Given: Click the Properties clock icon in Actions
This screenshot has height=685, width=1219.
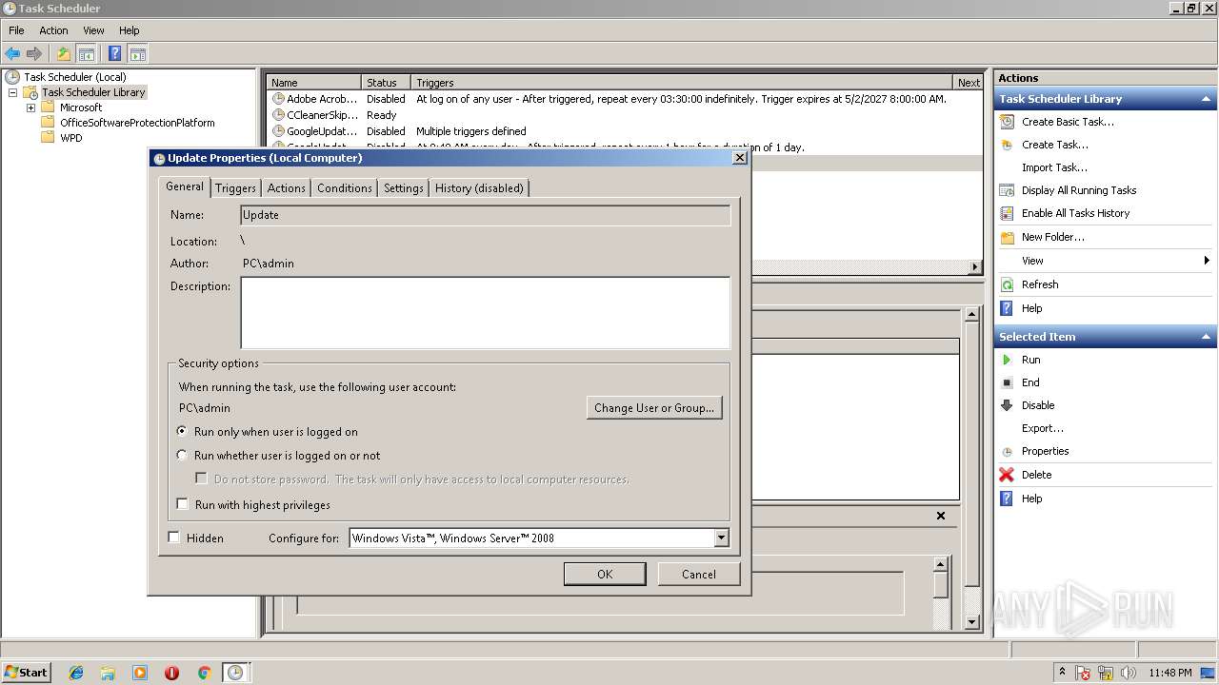Looking at the screenshot, I should point(1007,451).
